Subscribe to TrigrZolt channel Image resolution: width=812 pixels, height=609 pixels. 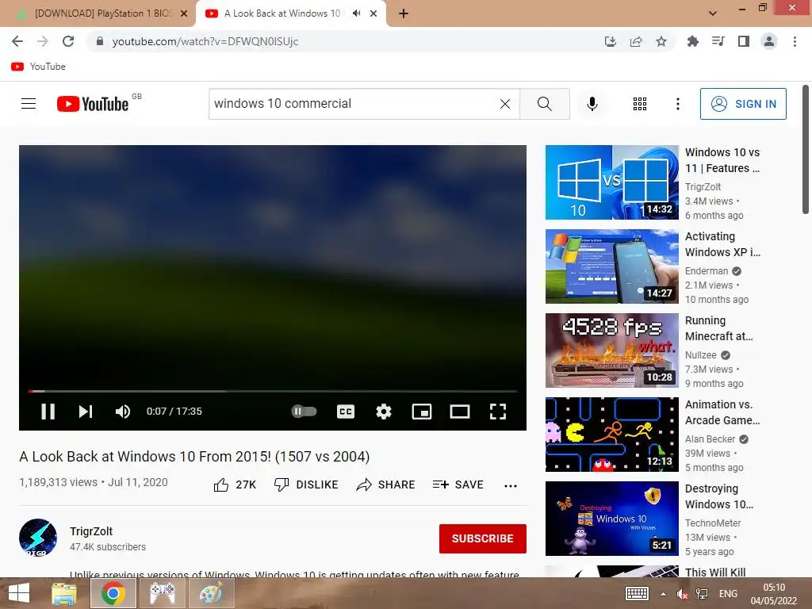[x=483, y=538]
